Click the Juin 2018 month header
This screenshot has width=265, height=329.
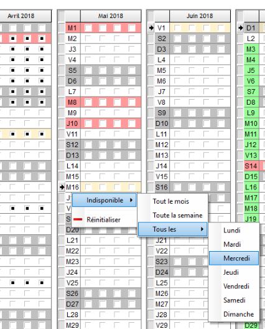click(200, 16)
